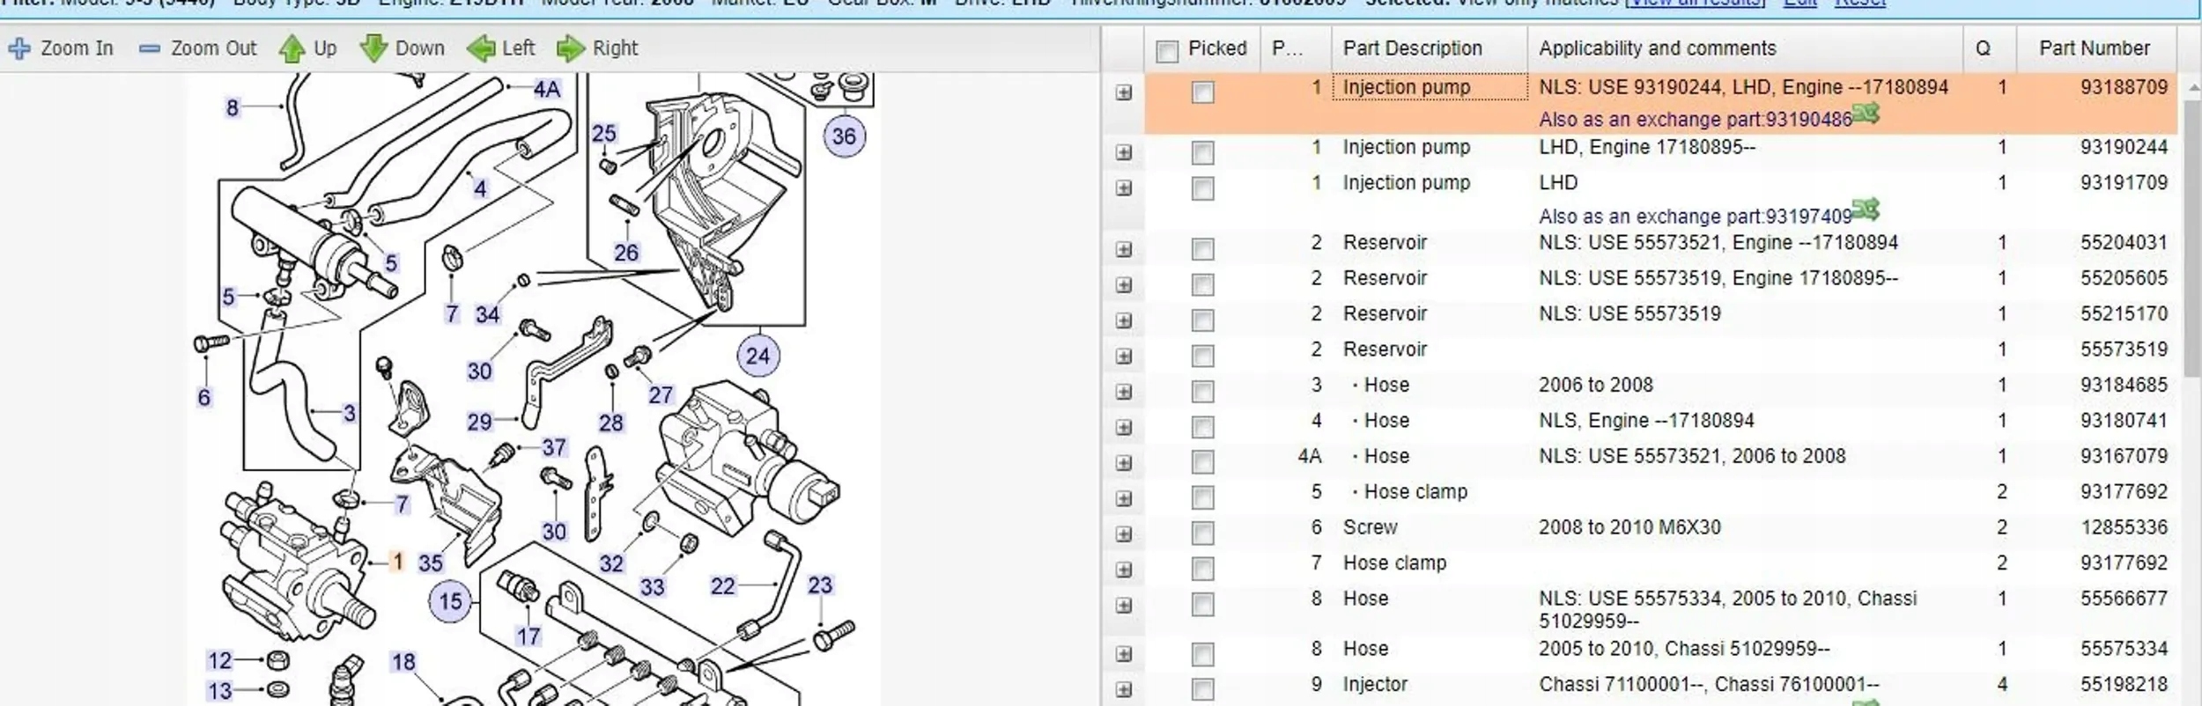The image size is (2202, 706).
Task: Tick the checkbox for Screw 12855336
Action: [x=1202, y=533]
